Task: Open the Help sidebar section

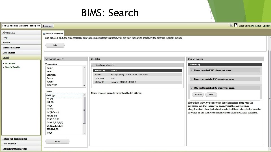Action: click(x=21, y=37)
